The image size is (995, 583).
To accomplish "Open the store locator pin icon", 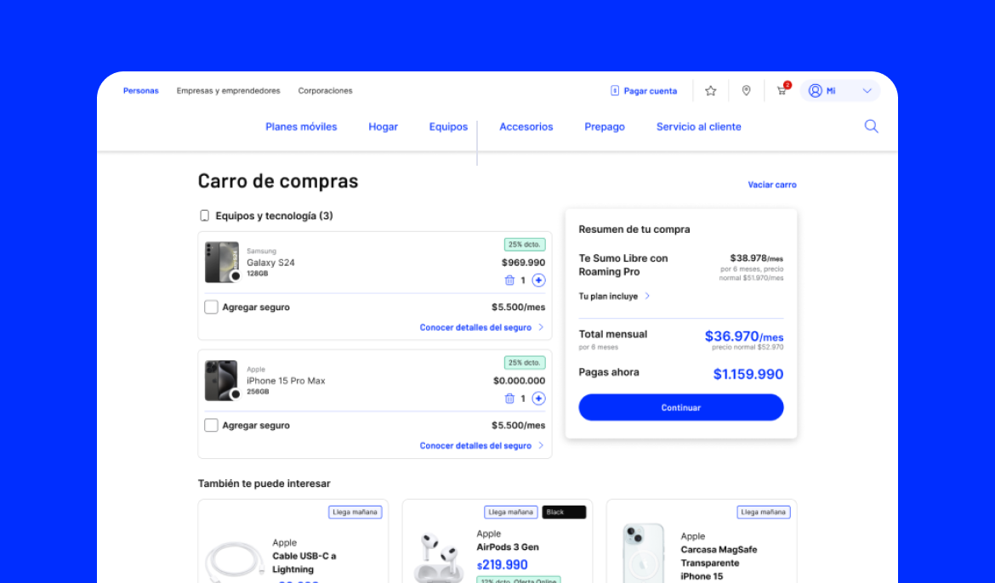I will pyautogui.click(x=747, y=91).
